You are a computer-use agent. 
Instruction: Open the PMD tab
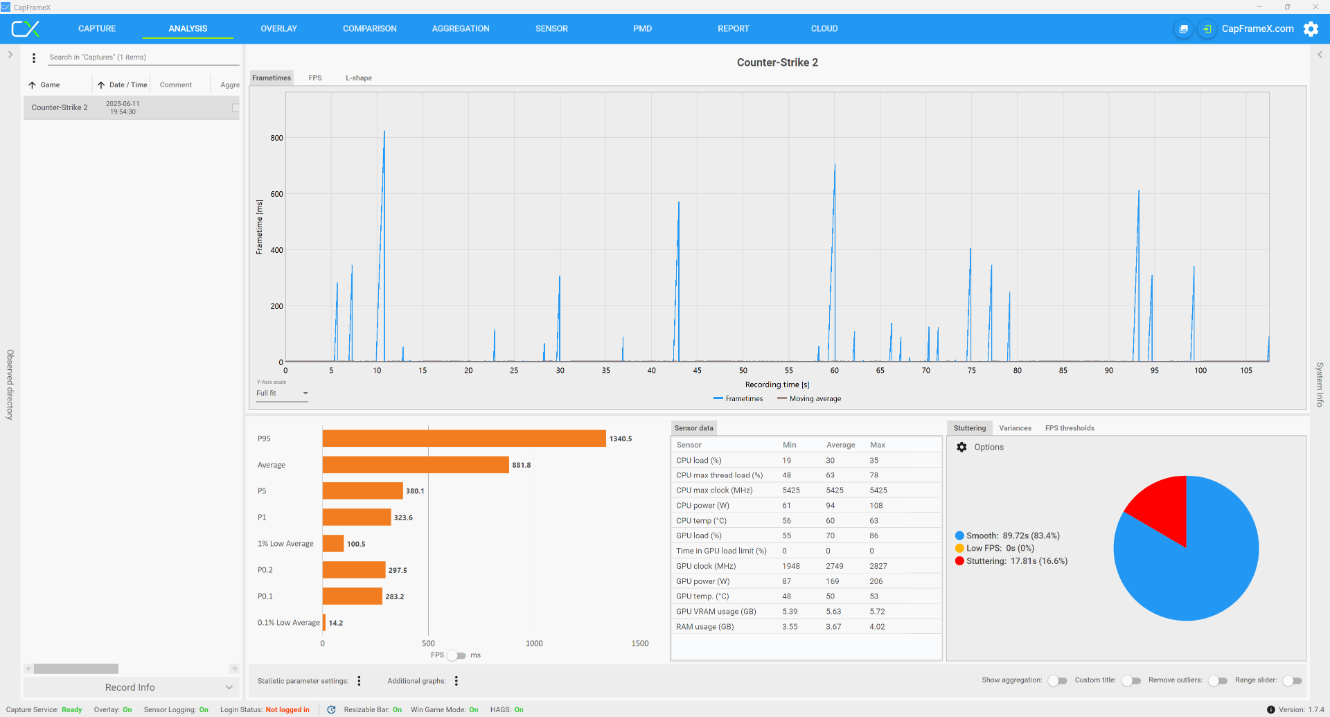point(642,29)
